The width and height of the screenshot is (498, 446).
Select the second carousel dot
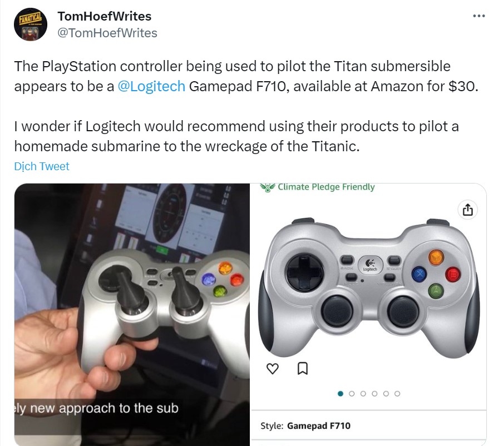coord(352,394)
